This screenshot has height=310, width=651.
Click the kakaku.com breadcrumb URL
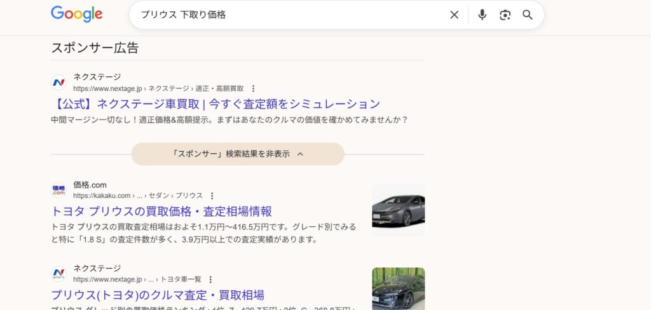[x=138, y=196]
